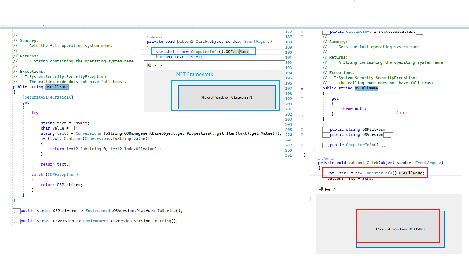This screenshot has width=469, height=259.
Task: Expand the collapsed ComputerInfo() constructor region
Action: coord(382,145)
